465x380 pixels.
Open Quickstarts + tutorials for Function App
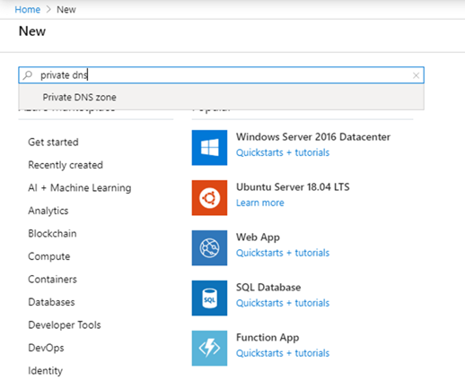pyautogui.click(x=283, y=353)
